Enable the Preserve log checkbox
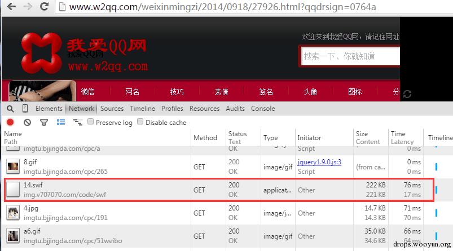 [x=90, y=122]
